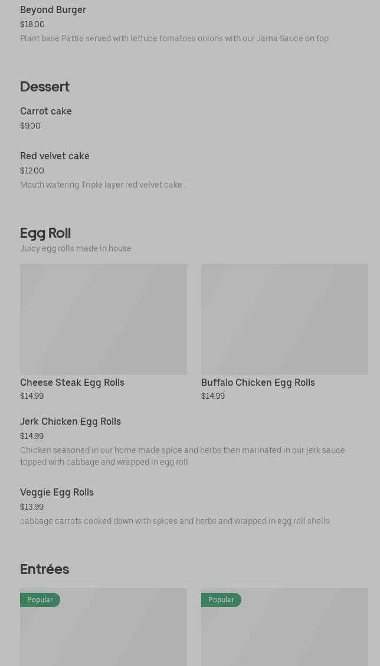
Task: Click the Carrot cake $9.00 price
Action: point(30,126)
